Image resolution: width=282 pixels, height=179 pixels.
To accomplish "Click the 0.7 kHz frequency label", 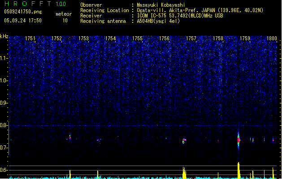I will [x=4, y=148].
